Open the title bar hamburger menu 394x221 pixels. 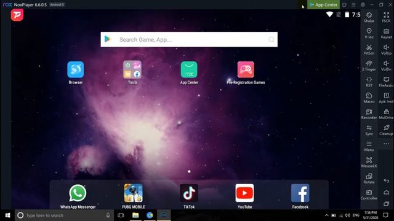pyautogui.click(x=353, y=5)
